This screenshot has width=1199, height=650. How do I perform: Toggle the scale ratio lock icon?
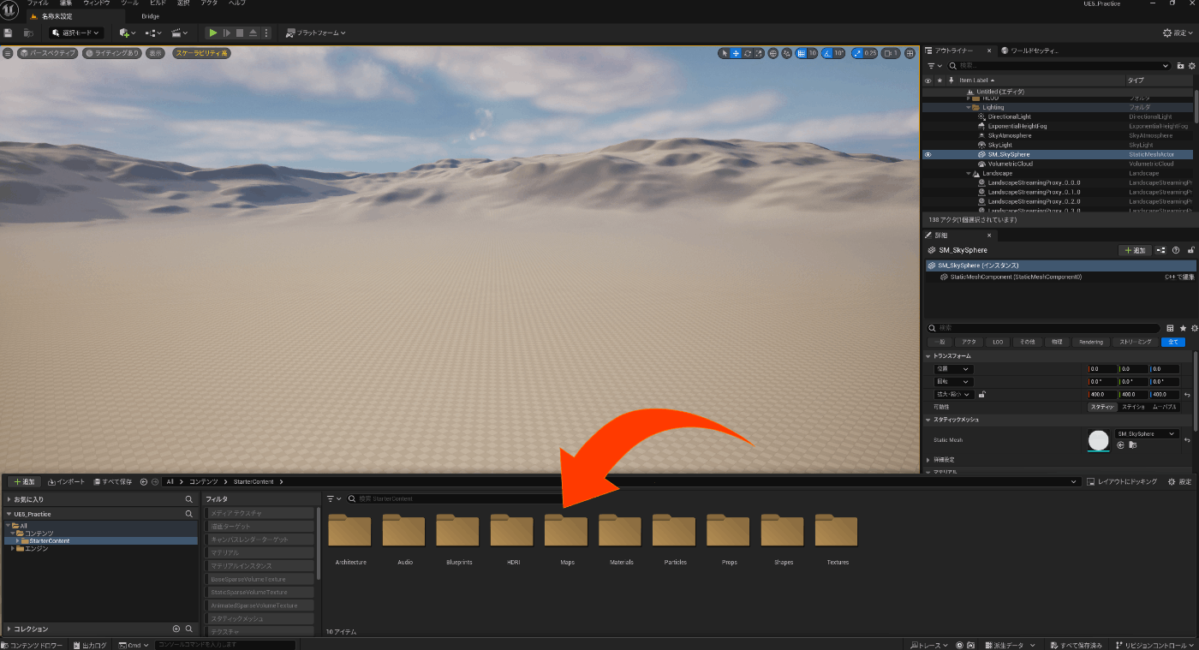click(x=981, y=395)
